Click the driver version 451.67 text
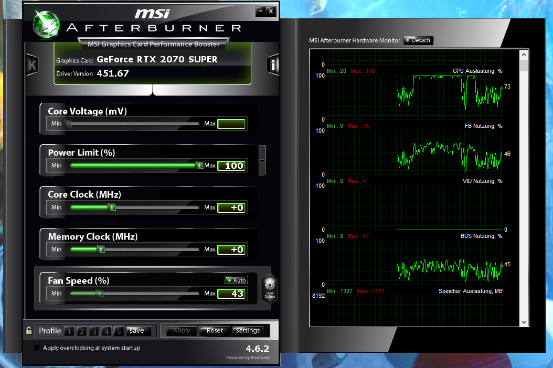The height and width of the screenshot is (368, 553). 113,73
